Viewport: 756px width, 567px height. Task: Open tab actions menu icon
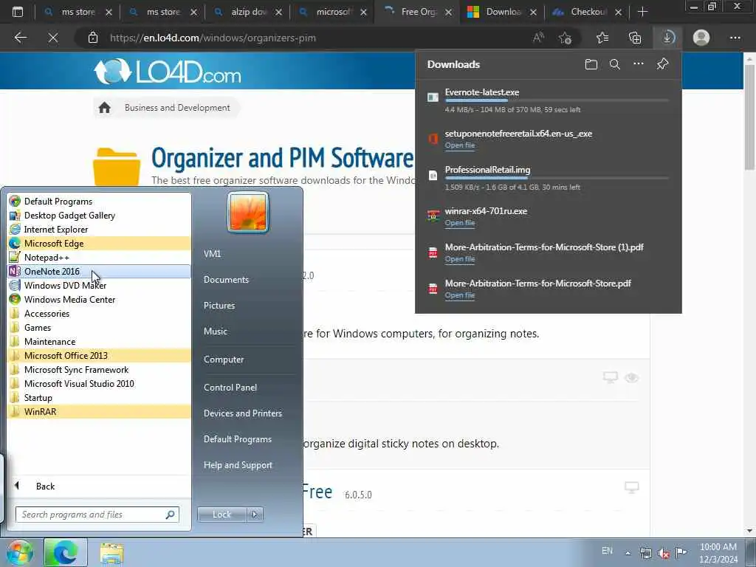pyautogui.click(x=18, y=12)
